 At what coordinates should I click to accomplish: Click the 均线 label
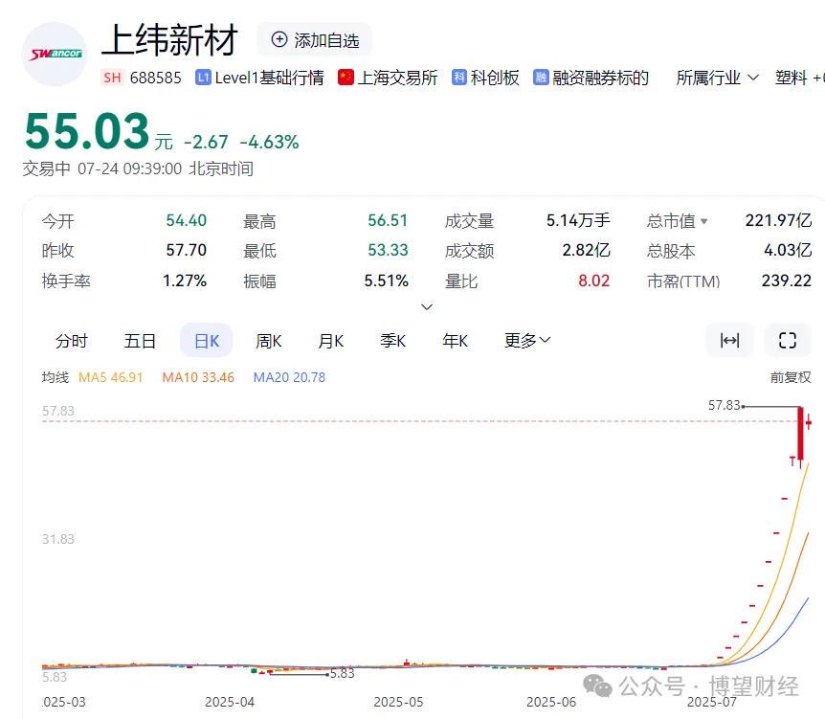pyautogui.click(x=56, y=377)
